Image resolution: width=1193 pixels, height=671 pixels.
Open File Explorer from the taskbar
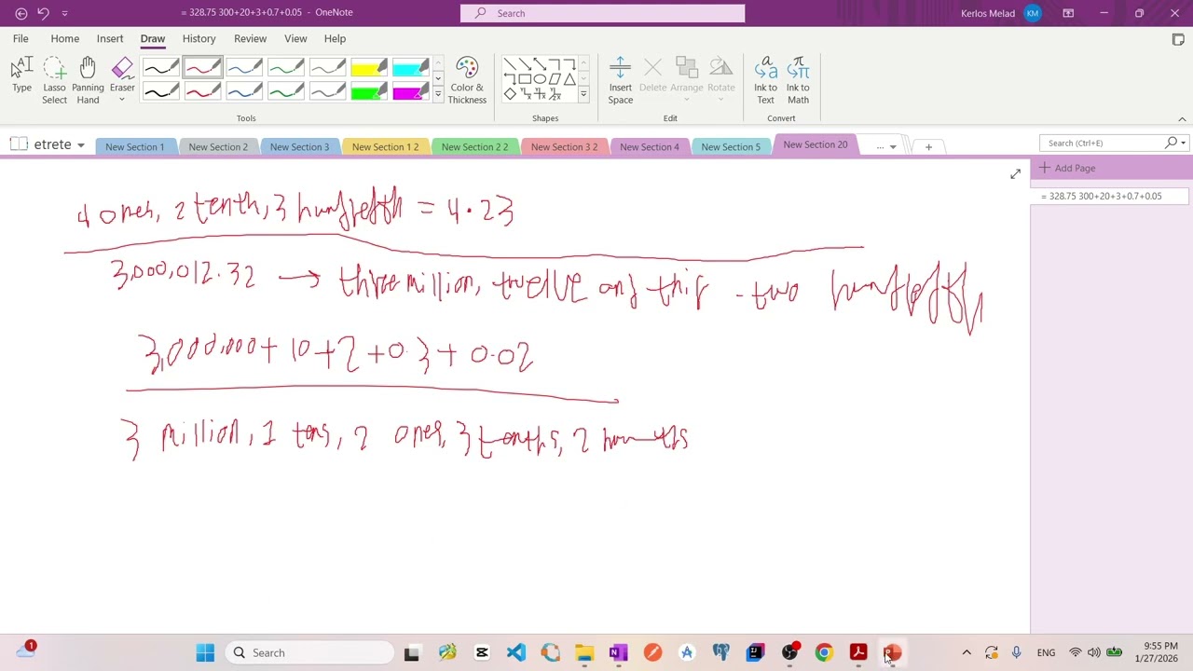click(x=584, y=652)
